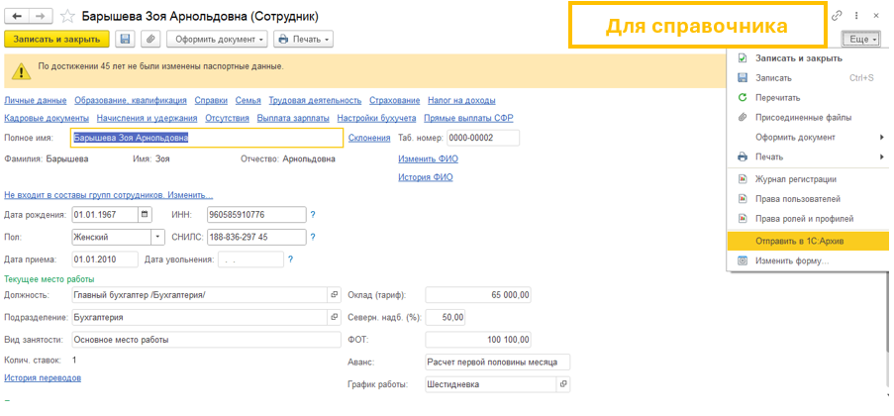Screen dimensions: 894x416
Task: Click the Полное имя input field
Action: point(207,138)
